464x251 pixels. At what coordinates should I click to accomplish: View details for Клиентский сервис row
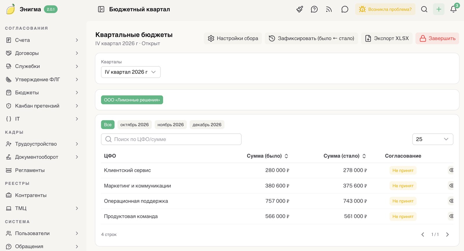(451, 170)
